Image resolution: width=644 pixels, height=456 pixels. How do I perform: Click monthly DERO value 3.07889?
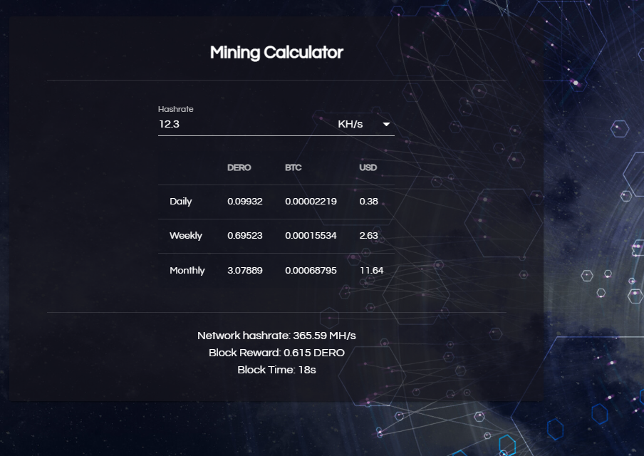tap(245, 270)
